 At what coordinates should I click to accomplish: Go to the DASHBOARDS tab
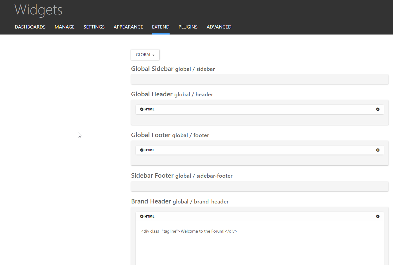(x=30, y=27)
